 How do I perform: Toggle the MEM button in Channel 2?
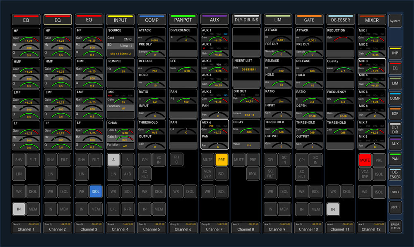(x=64, y=209)
